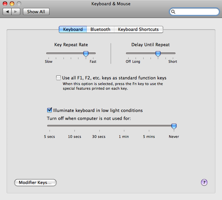Click the Key Repeat Rate slider thumb
This screenshot has height=200, width=222.
[86, 54]
